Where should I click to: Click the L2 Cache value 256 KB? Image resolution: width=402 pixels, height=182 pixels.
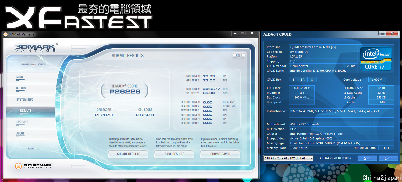pos(381,97)
